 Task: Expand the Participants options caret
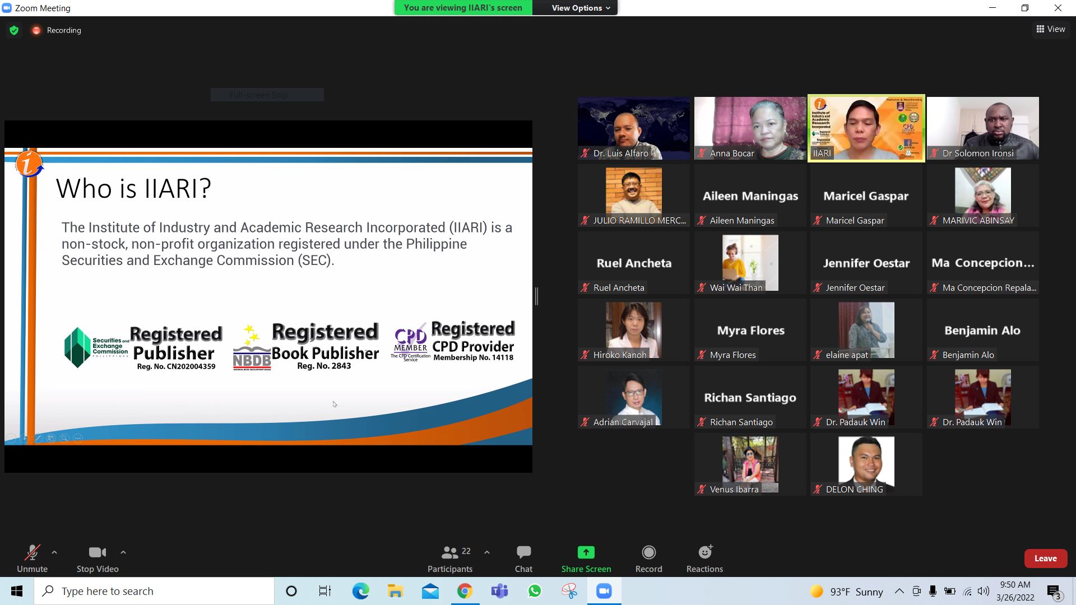487,552
